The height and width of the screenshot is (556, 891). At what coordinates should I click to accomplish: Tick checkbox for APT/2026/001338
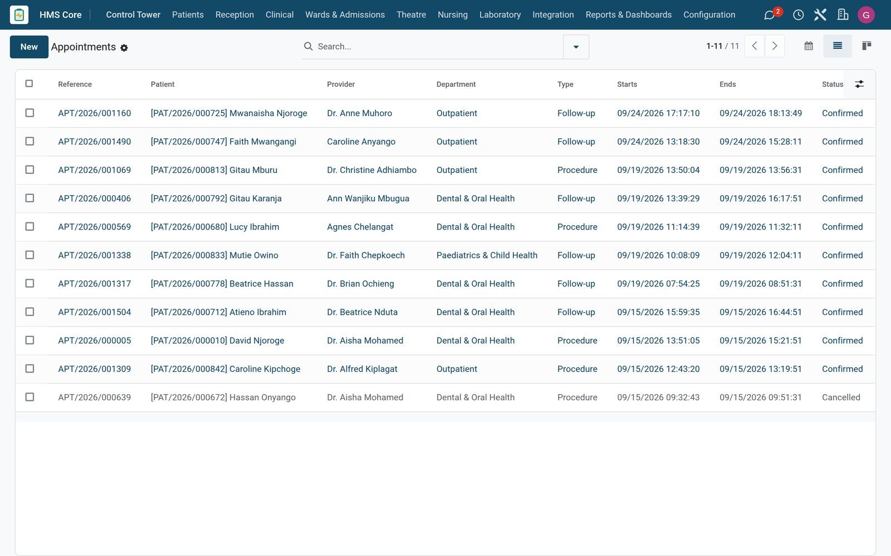30,255
